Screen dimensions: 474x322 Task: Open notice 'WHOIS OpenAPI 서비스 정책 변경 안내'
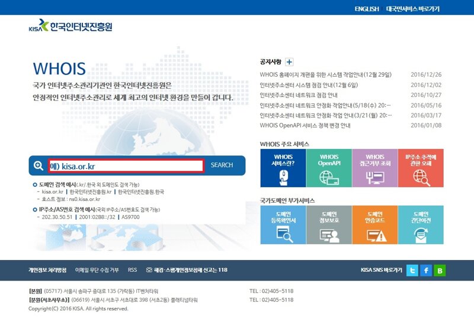coord(305,125)
